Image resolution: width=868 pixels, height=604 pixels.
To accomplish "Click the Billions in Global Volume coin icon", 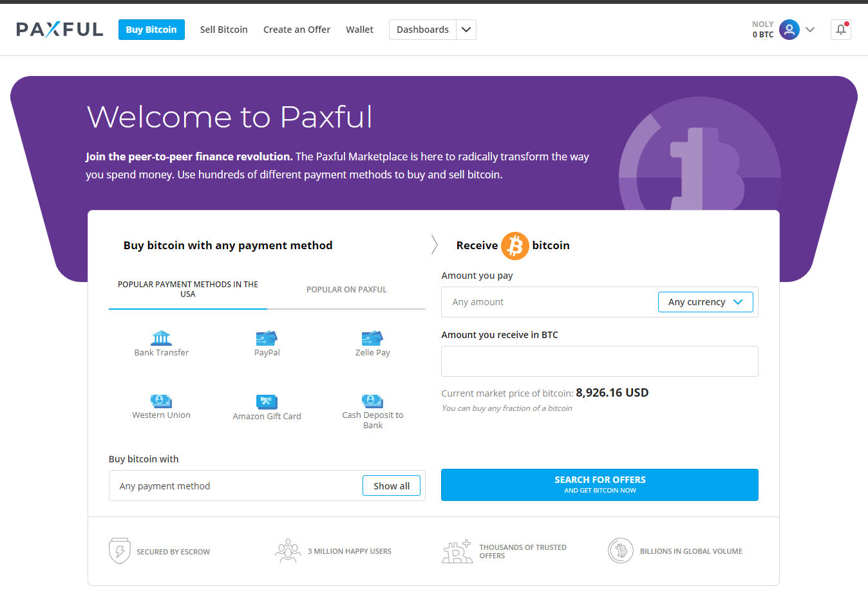I will pos(621,551).
